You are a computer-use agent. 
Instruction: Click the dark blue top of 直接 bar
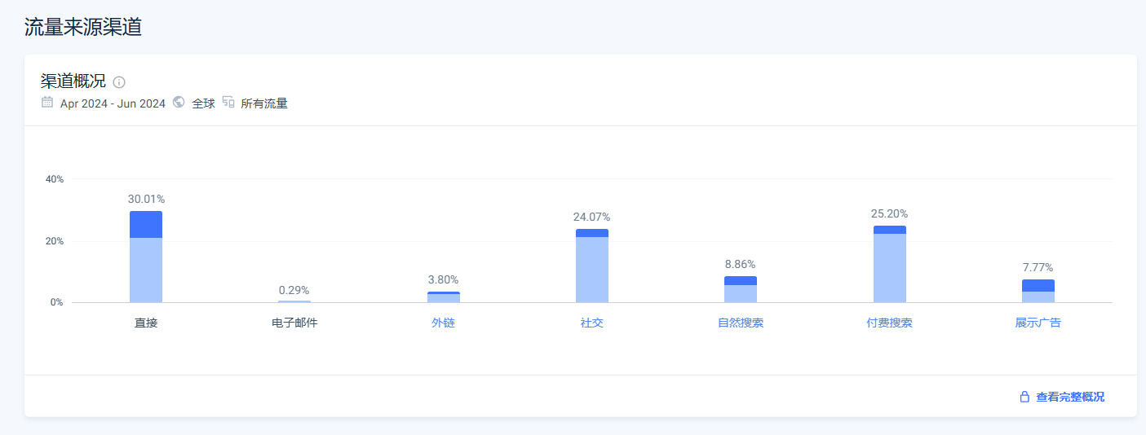pyautogui.click(x=146, y=224)
